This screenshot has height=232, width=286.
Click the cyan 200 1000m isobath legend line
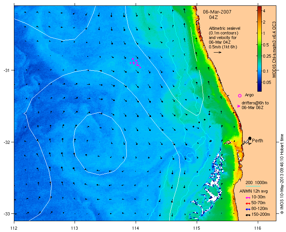pos(253,186)
